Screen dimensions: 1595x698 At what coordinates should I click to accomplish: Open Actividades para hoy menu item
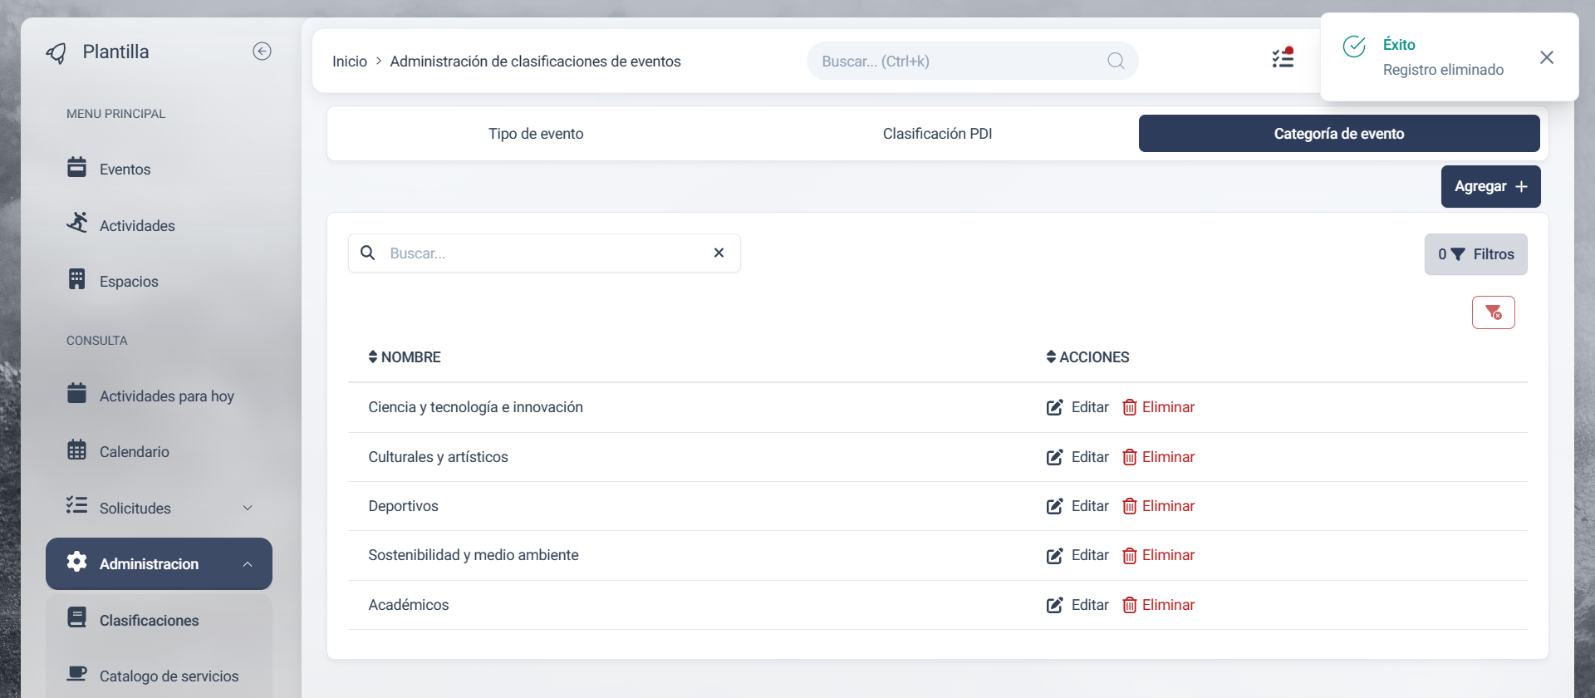pos(159,396)
